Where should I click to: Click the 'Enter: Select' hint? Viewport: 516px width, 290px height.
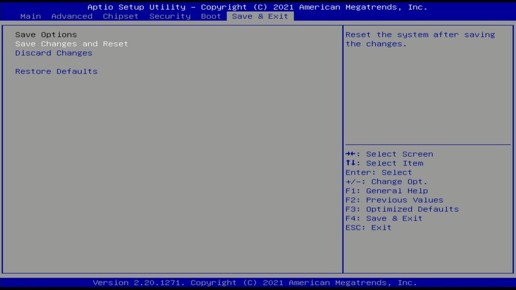pyautogui.click(x=378, y=173)
